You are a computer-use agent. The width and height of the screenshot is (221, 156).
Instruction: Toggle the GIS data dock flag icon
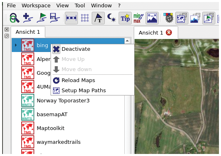pyautogui.click(x=209, y=18)
